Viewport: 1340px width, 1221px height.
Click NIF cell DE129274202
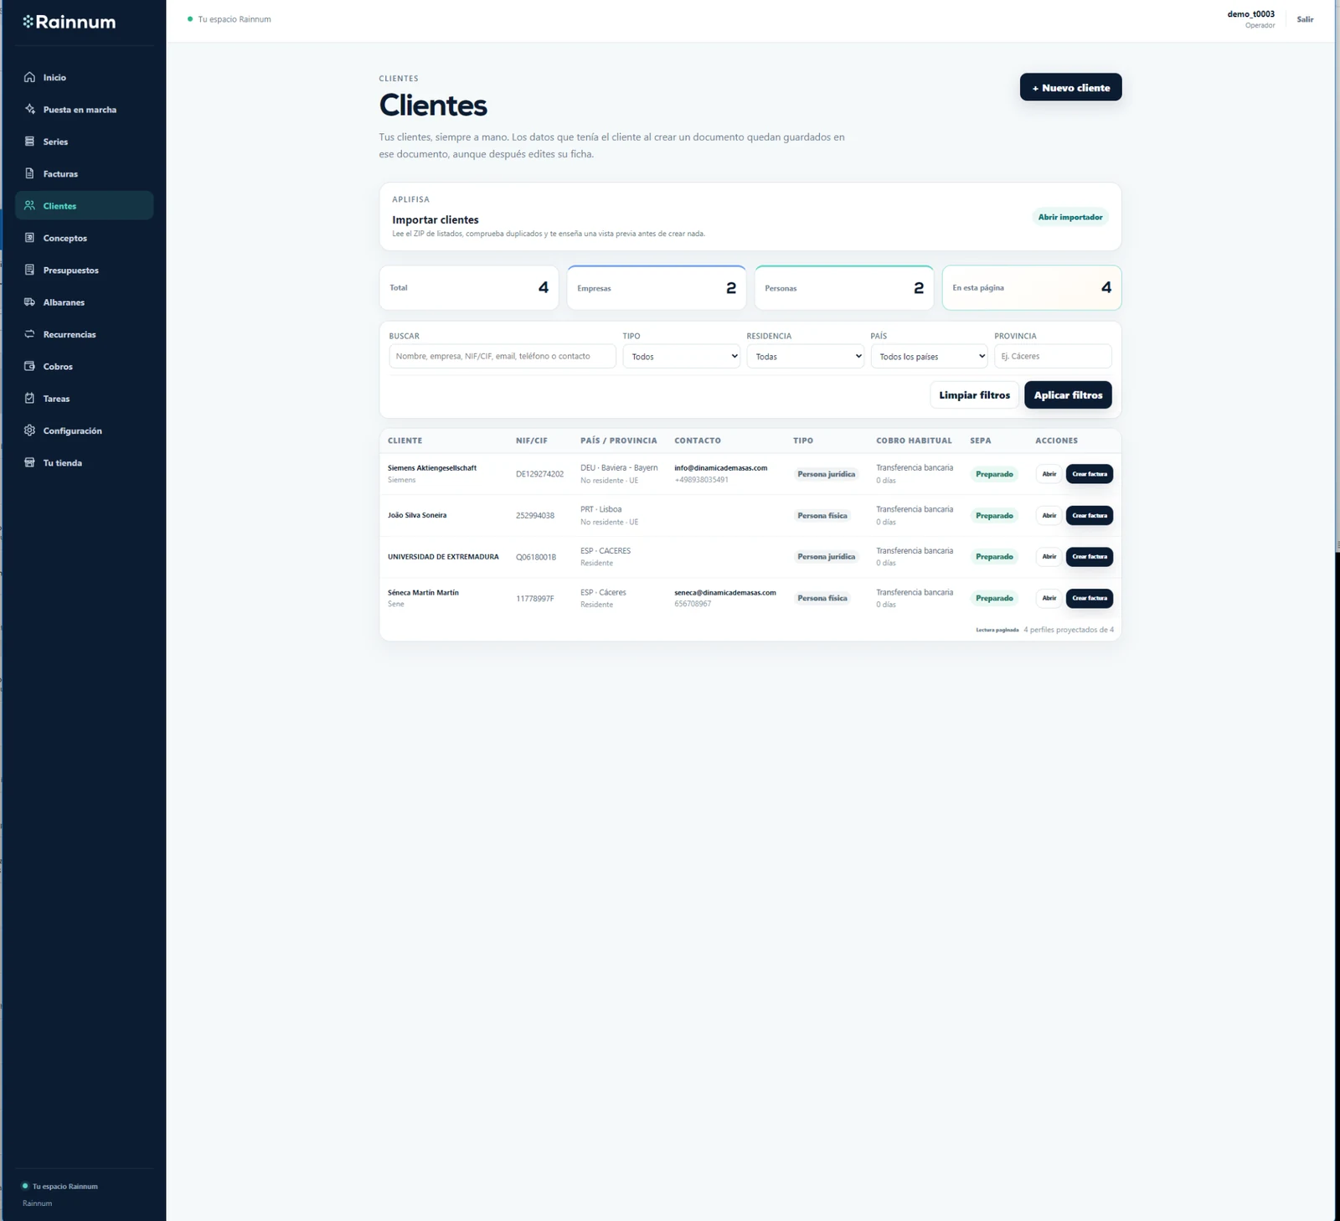539,474
